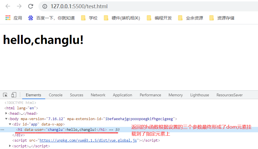The height and width of the screenshot is (149, 258).
Task: Click the browser Forward arrow
Action: pyautogui.click(x=19, y=6)
